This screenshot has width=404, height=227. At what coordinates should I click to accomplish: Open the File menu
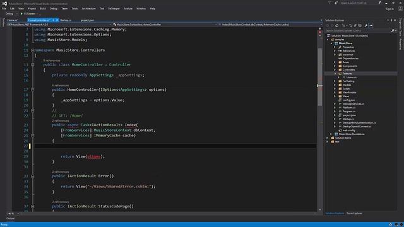click(4, 8)
